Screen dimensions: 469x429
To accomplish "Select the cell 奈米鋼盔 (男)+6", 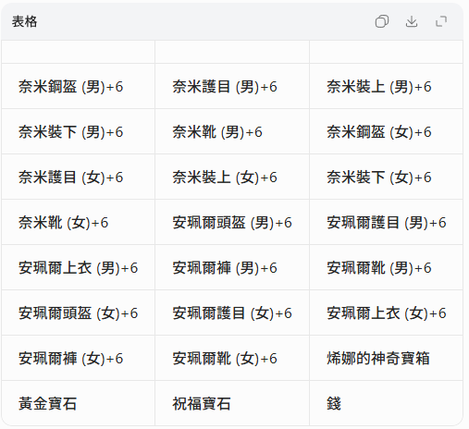I will (78, 86).
